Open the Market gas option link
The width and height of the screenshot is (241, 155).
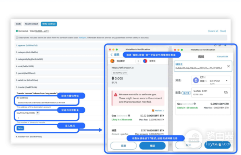(x=158, y=111)
